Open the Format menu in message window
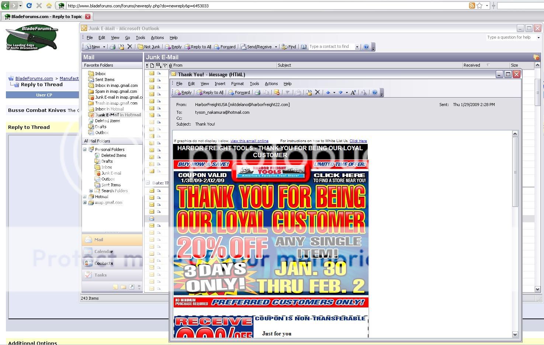Screen dimensions: 544x345 [238, 84]
